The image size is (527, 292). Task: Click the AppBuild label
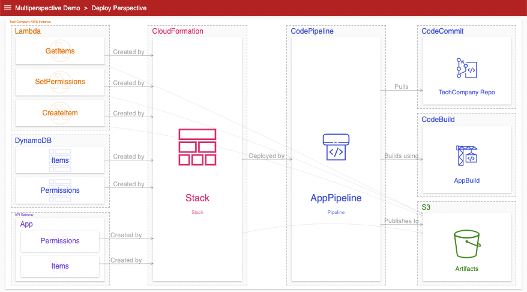tap(466, 181)
